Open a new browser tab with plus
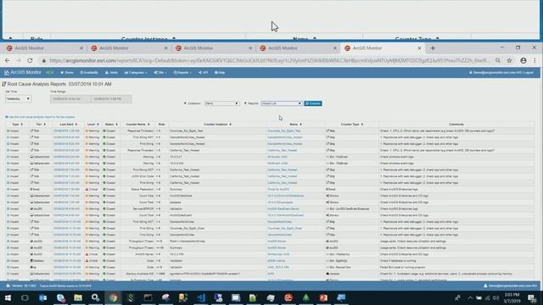543x305 pixels. coord(433,48)
